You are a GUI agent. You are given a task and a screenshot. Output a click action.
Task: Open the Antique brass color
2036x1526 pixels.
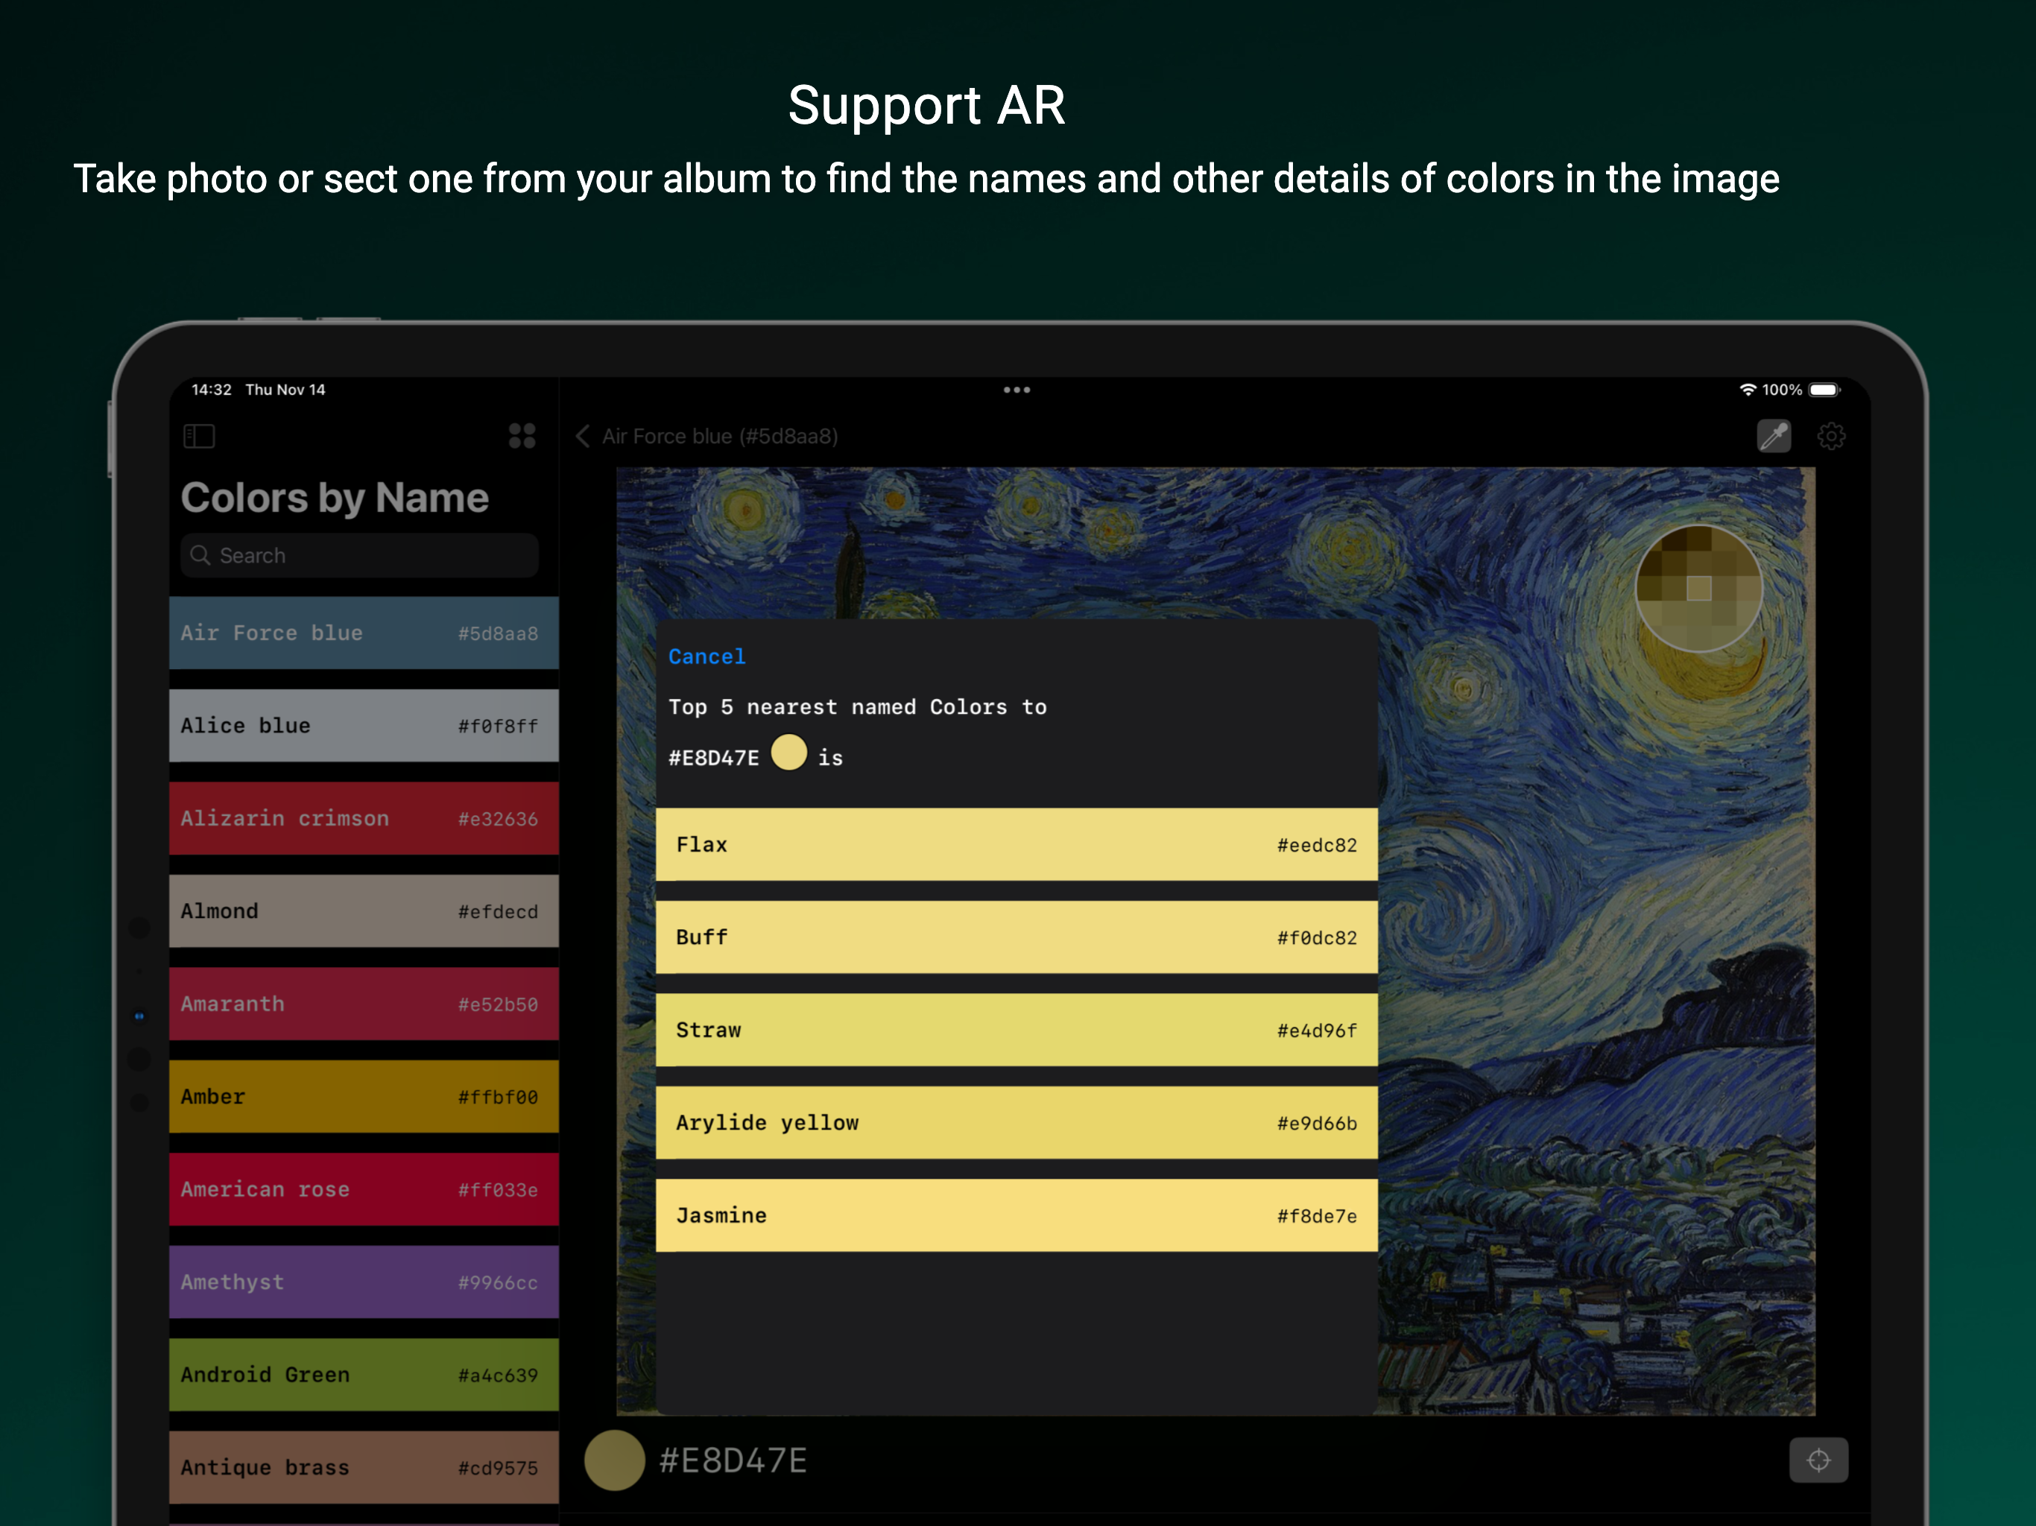(364, 1467)
